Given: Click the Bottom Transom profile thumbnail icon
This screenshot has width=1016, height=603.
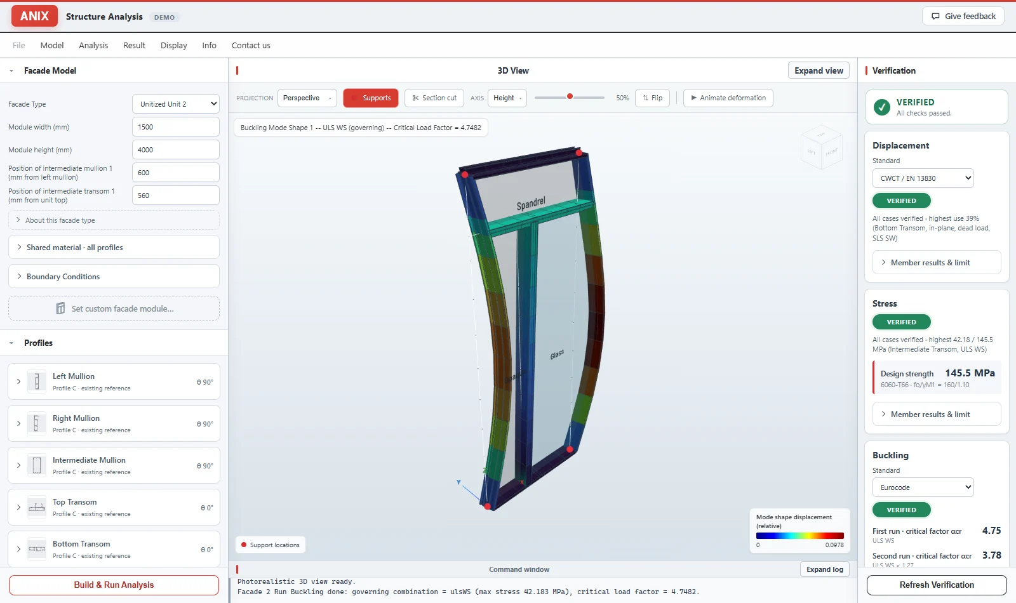Looking at the screenshot, I should coord(37,549).
